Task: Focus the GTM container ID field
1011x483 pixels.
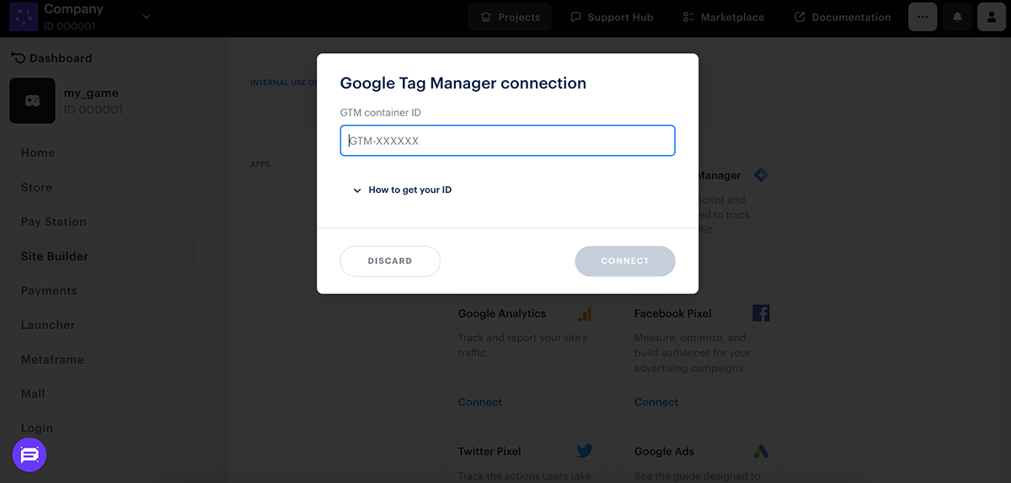Action: tap(507, 141)
